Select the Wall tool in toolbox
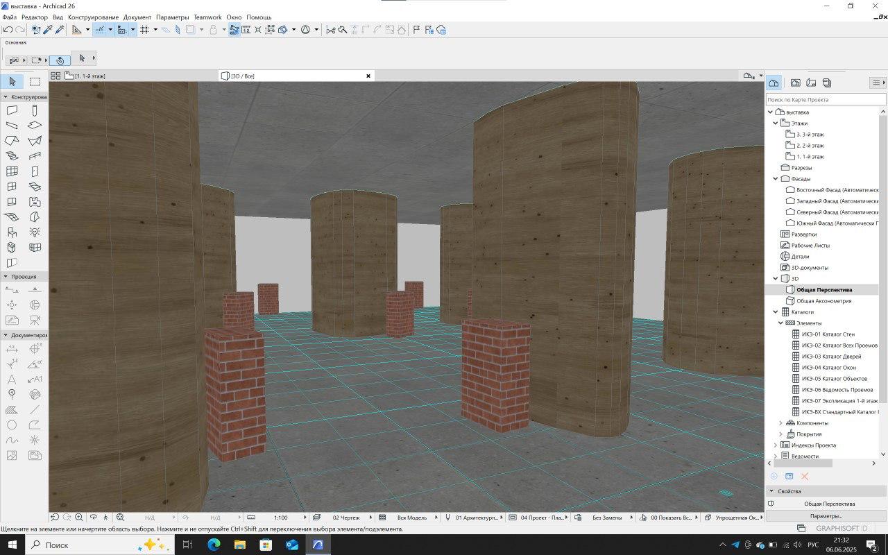Viewport: 888px width, 555px height. click(12, 110)
